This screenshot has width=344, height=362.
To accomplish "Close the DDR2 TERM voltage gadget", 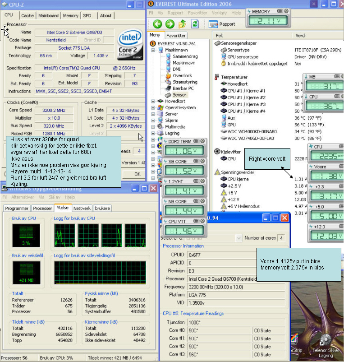I will click(202, 141).
